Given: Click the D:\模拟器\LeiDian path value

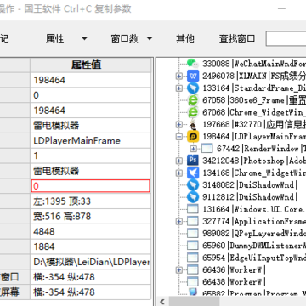Looking at the screenshot, I should [91, 262].
